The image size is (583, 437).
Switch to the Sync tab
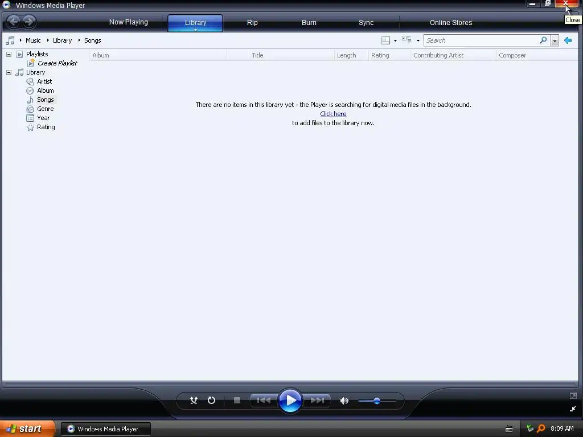(366, 22)
